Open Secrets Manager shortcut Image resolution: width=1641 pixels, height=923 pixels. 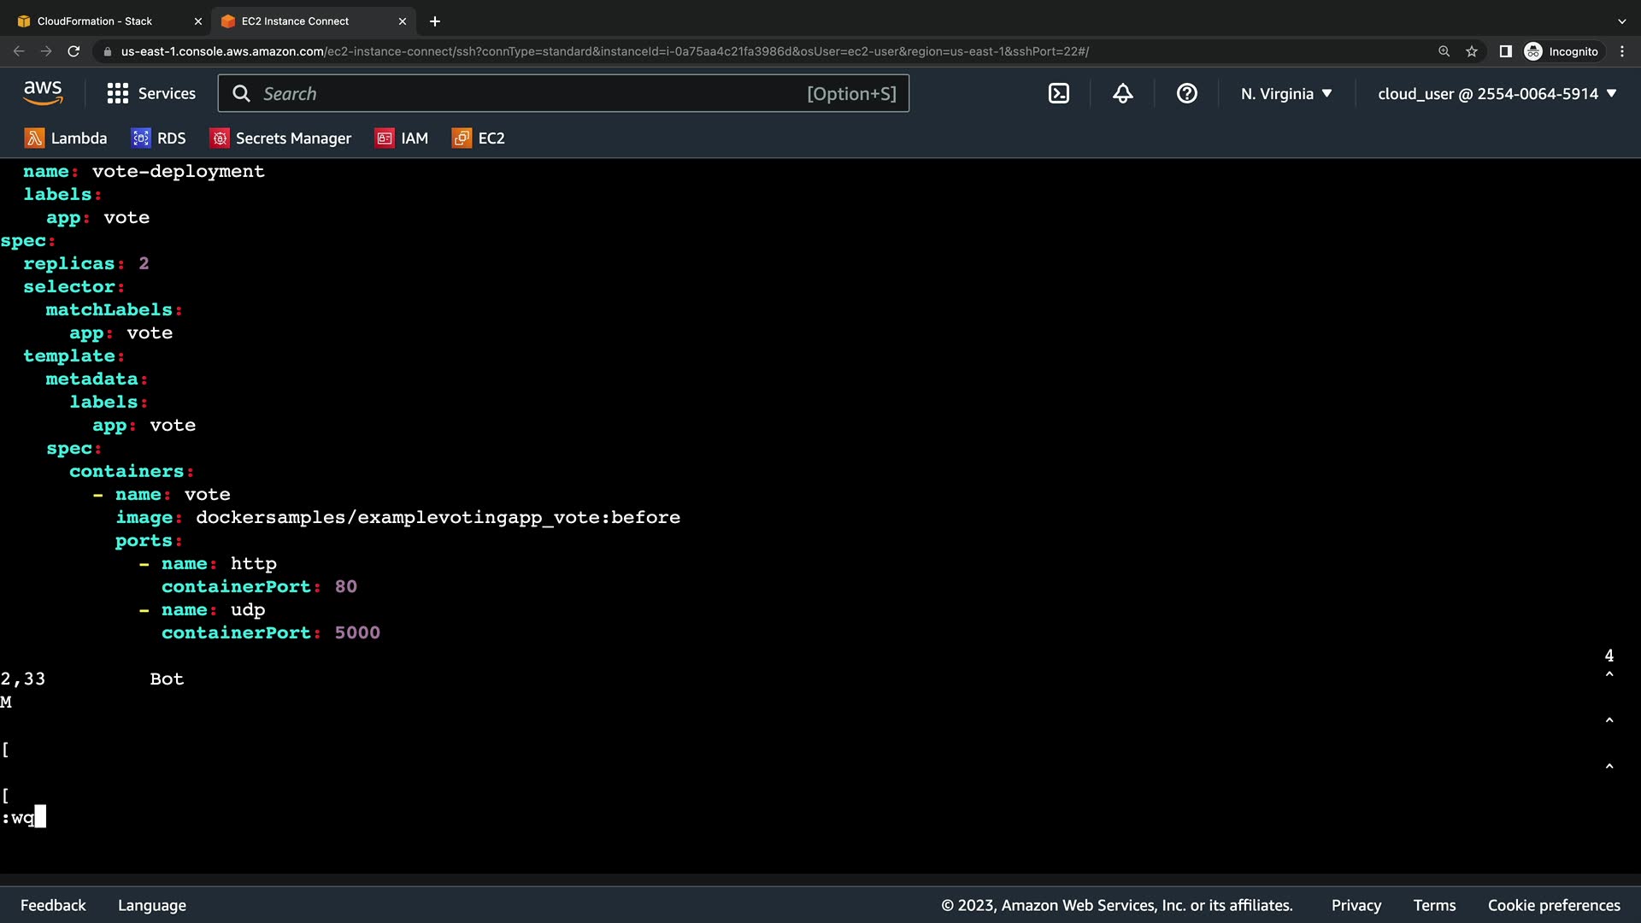click(x=280, y=138)
